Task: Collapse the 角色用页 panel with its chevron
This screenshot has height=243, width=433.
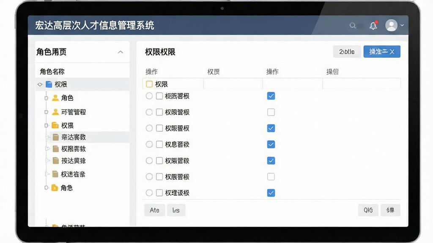Action: tap(121, 52)
